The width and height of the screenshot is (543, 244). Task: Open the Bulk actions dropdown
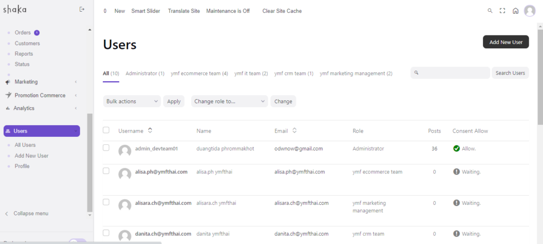click(x=132, y=101)
